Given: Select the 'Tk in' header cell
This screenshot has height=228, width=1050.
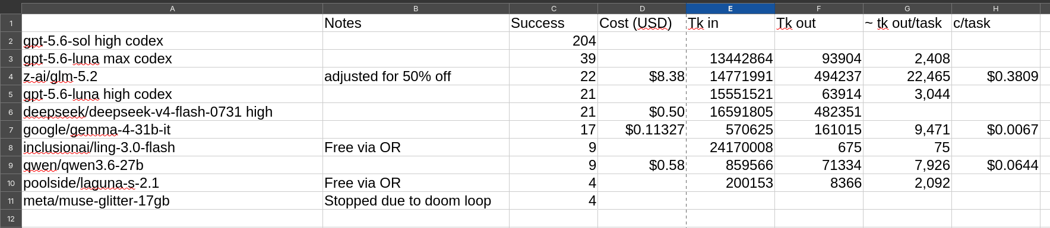Looking at the screenshot, I should coord(730,23).
